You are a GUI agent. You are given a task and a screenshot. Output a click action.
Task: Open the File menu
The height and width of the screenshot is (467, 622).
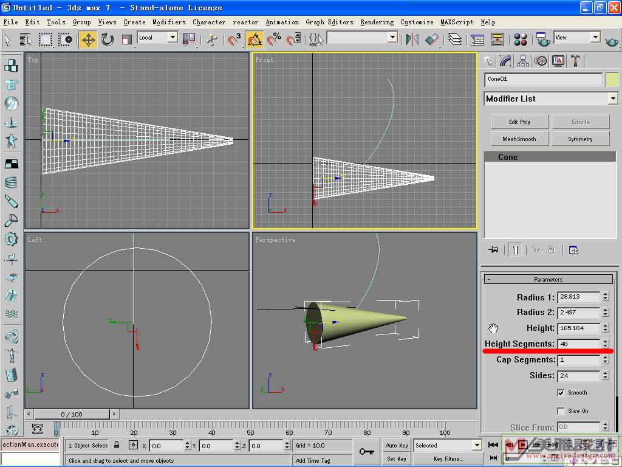[11, 22]
